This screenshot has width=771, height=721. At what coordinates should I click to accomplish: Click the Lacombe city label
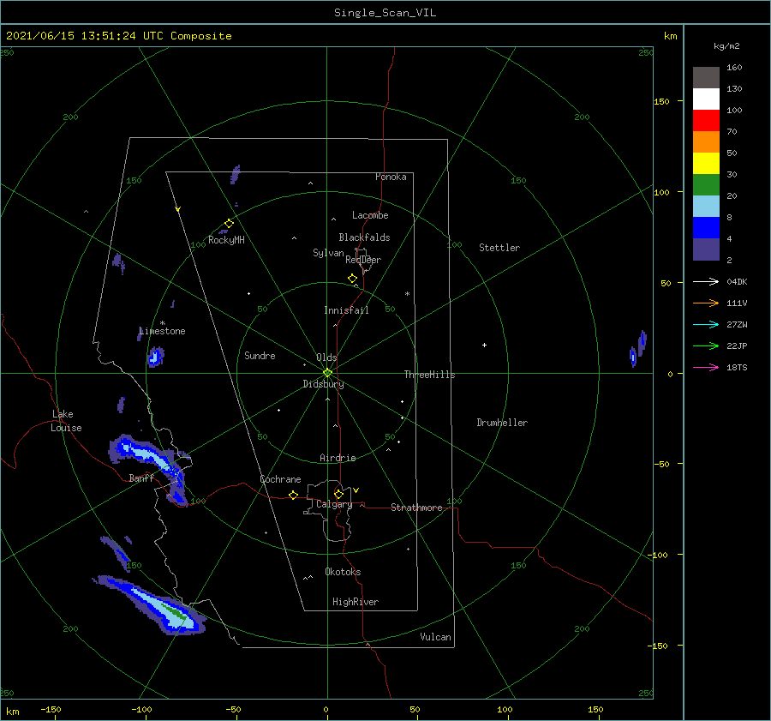click(x=370, y=215)
